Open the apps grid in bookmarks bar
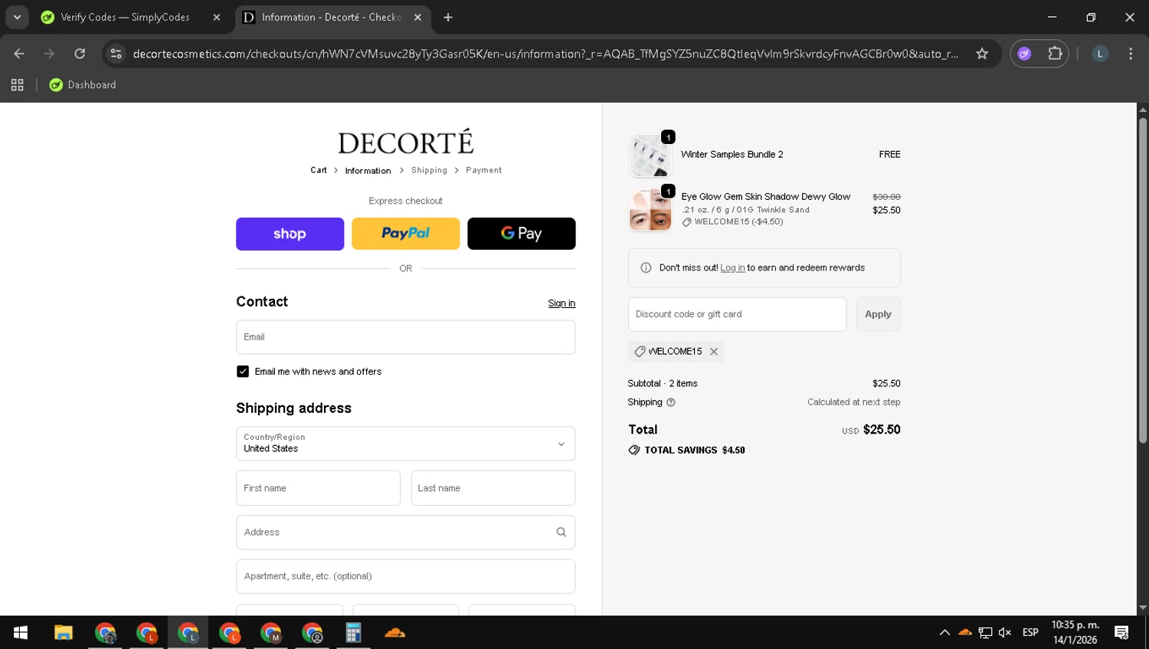This screenshot has width=1149, height=649. [17, 85]
